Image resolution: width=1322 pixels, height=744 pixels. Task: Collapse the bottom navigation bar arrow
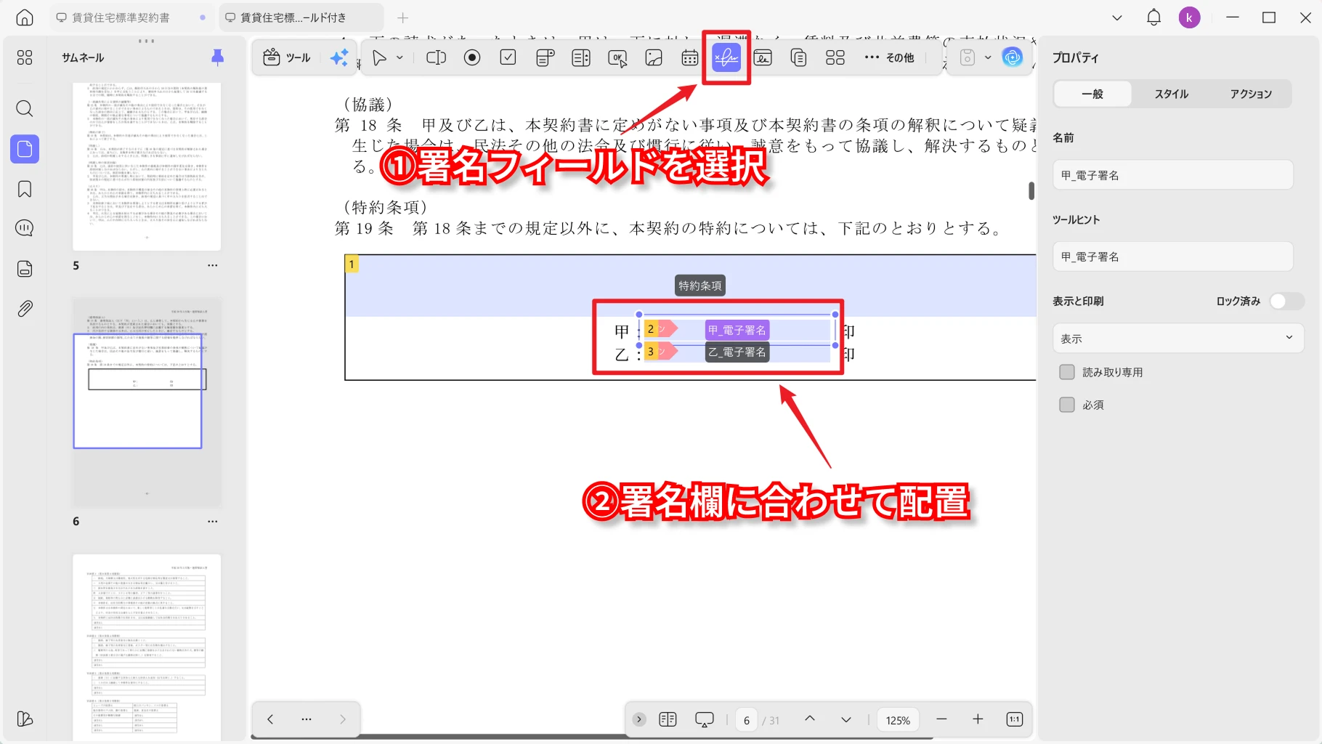click(639, 719)
